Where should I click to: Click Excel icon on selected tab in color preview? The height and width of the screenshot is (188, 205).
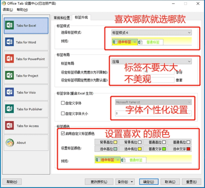tap(98, 160)
